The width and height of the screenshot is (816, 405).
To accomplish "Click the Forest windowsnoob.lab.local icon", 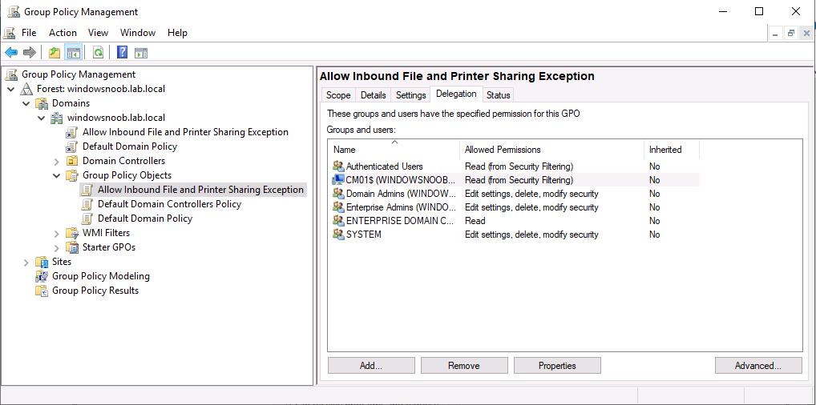I will pos(26,89).
